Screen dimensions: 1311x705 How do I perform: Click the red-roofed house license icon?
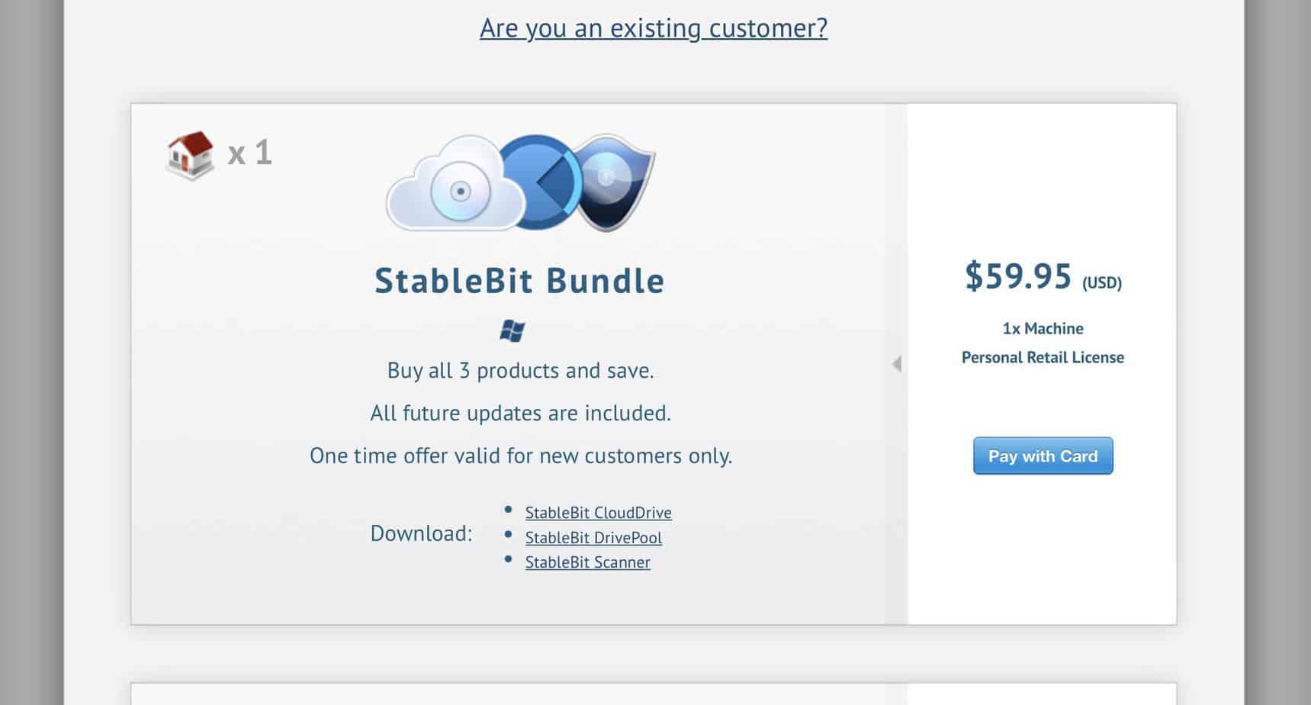point(191,155)
